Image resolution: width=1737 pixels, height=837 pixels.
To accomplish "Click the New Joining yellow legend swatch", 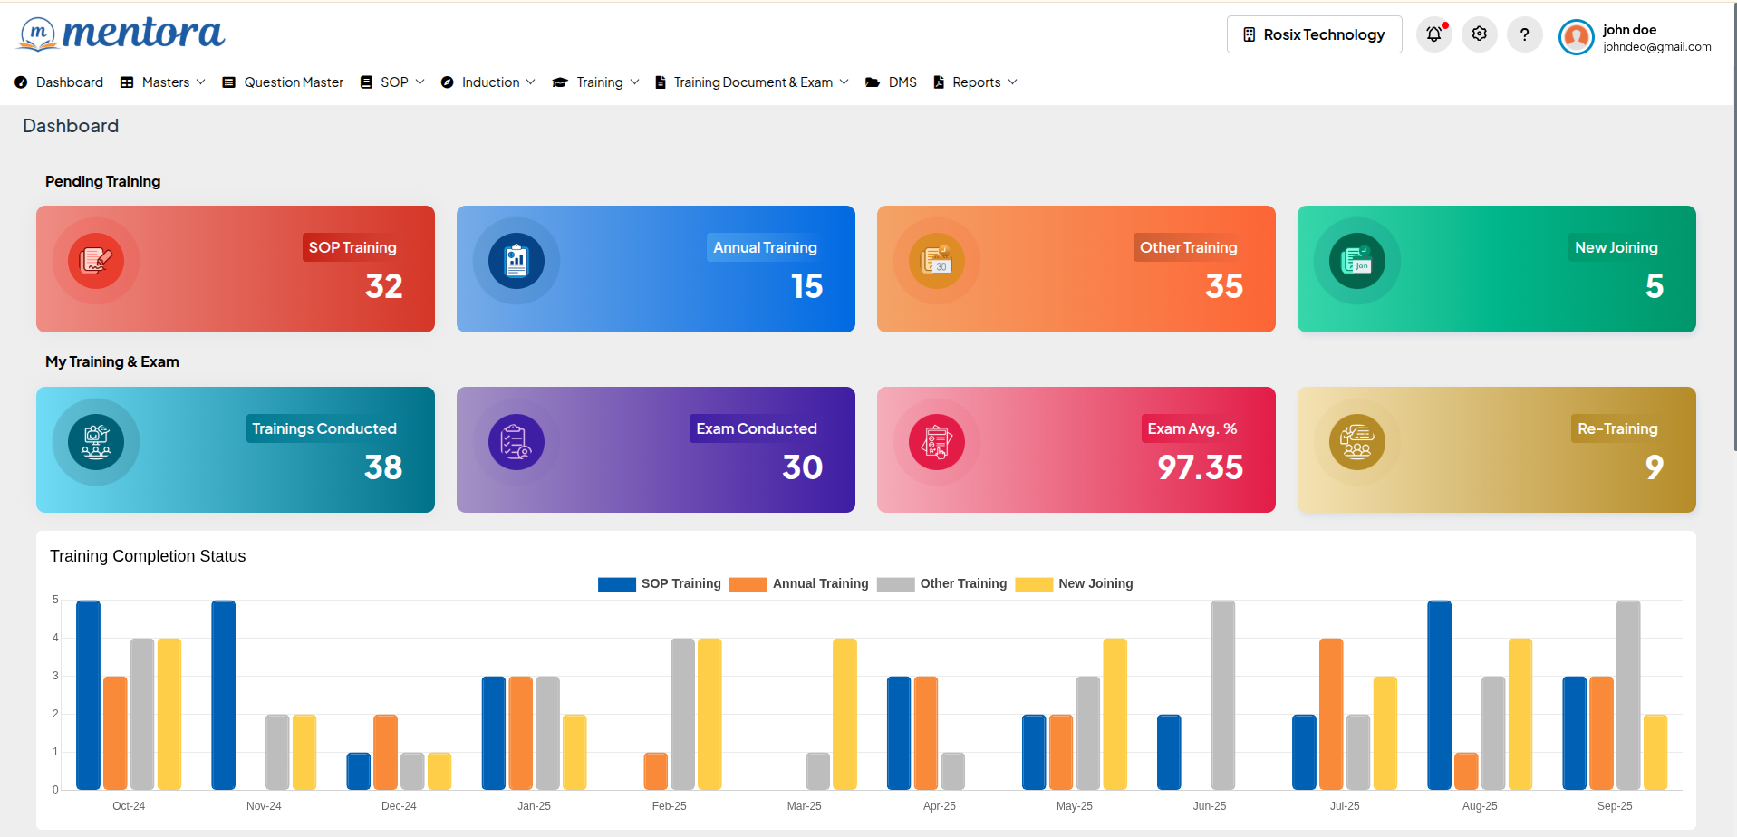I will point(1034,584).
